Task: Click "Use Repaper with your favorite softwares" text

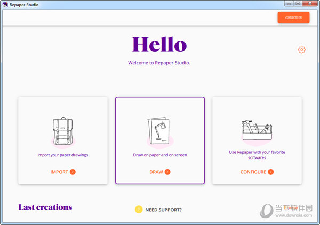Action: [257, 155]
